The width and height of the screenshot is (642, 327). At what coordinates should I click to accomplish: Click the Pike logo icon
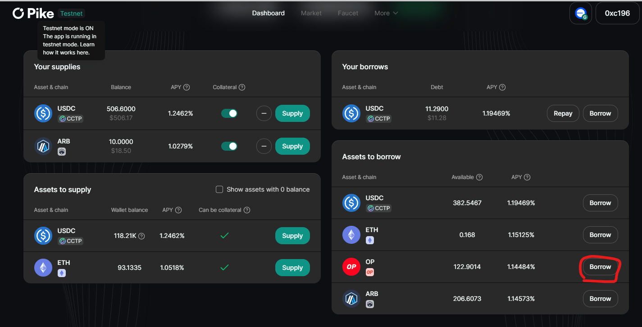18,13
